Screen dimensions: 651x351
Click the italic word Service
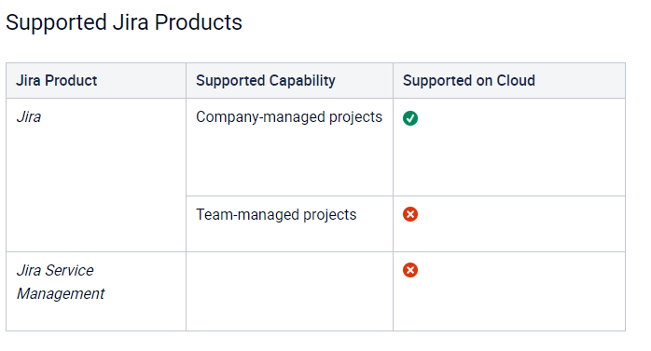pyautogui.click(x=69, y=270)
